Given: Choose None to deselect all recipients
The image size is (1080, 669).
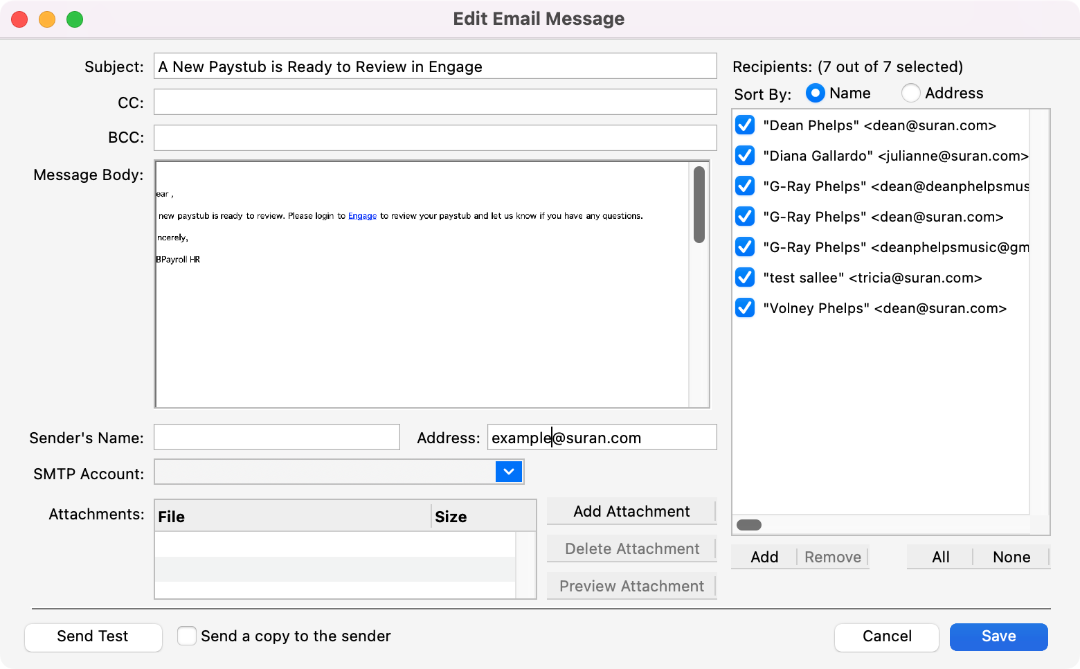Looking at the screenshot, I should (x=1011, y=557).
